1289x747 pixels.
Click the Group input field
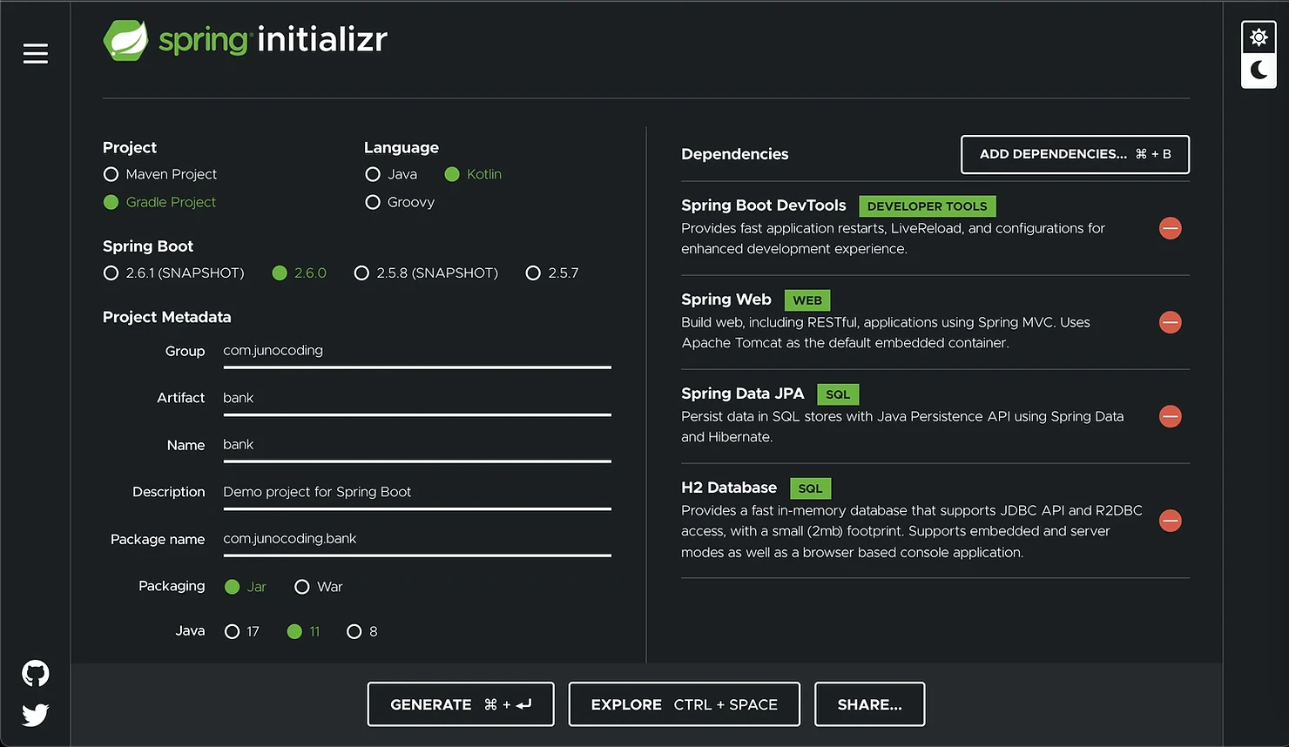[417, 351]
